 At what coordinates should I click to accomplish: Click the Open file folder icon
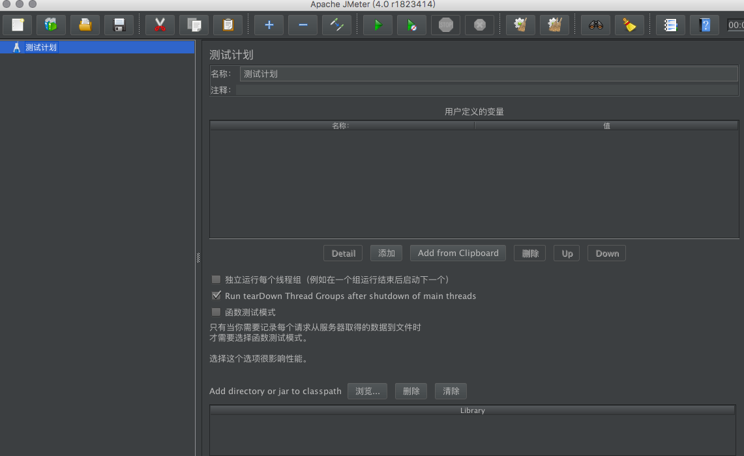[x=85, y=25]
